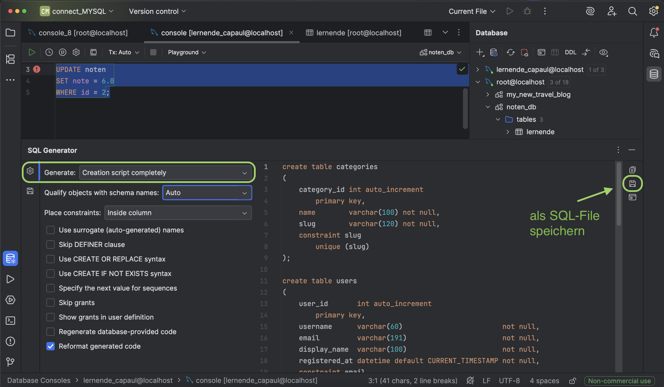The image size is (664, 387).
Task: Copy generated SQL to clipboard icon
Action: coord(632,170)
